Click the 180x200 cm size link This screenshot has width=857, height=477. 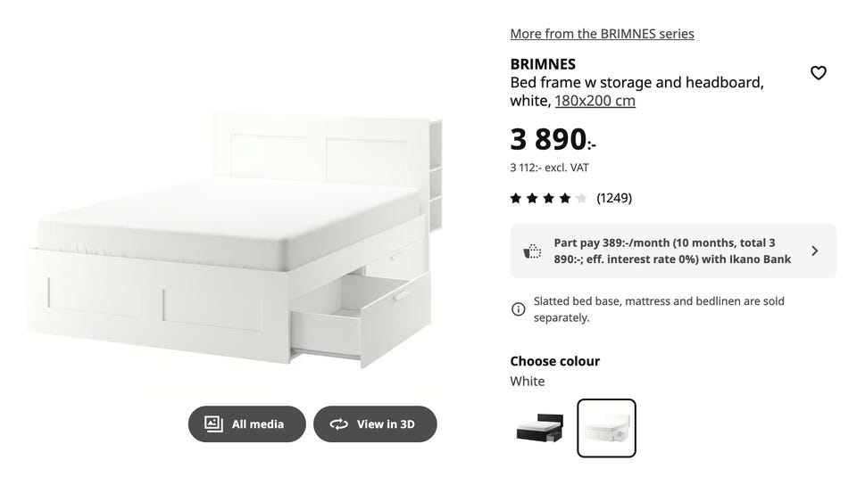point(595,101)
